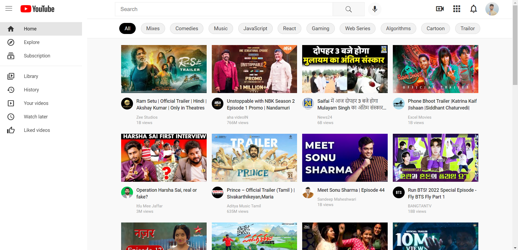Select the Gaming filter chip
The height and width of the screenshot is (250, 518).
point(321,28)
